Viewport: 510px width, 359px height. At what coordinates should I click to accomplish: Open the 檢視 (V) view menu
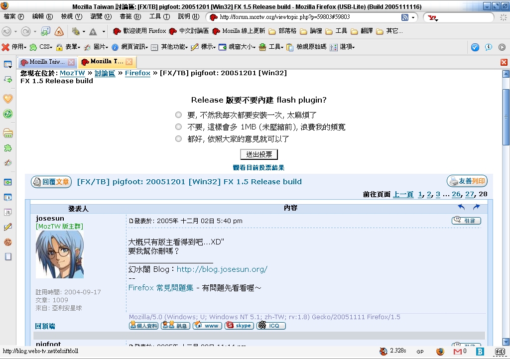[x=72, y=16]
